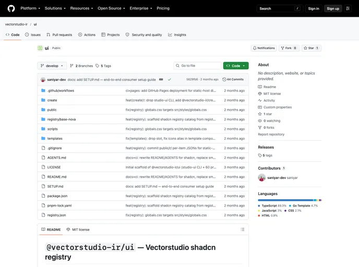This screenshot has width=359, height=267.
Task: Click the LICENSE file icon
Action: pos(43,167)
